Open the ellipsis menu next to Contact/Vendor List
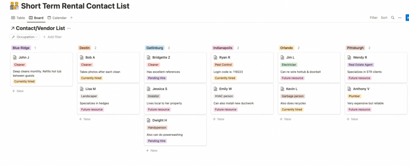This screenshot has height=166, width=409. (x=69, y=28)
